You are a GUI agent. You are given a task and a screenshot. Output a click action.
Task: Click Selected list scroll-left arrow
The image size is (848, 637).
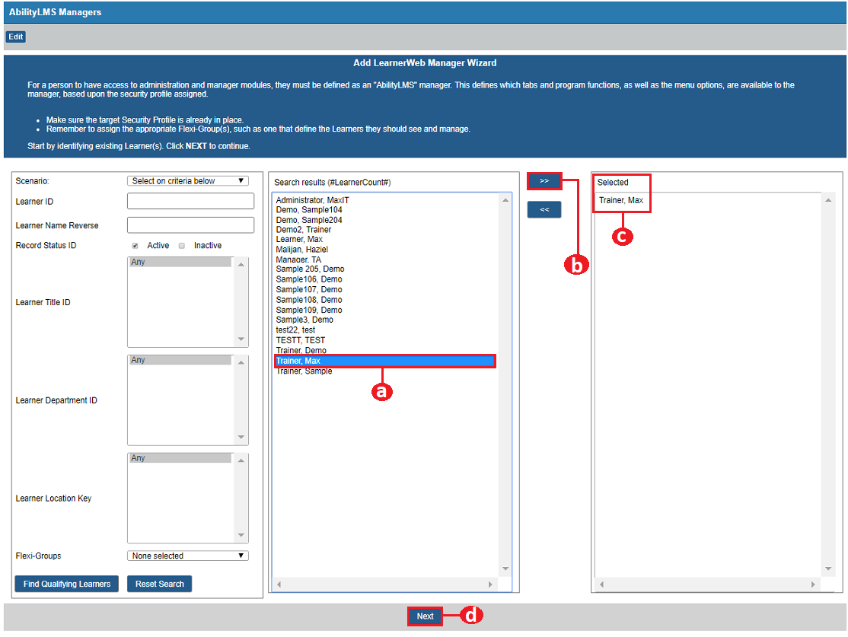[601, 584]
